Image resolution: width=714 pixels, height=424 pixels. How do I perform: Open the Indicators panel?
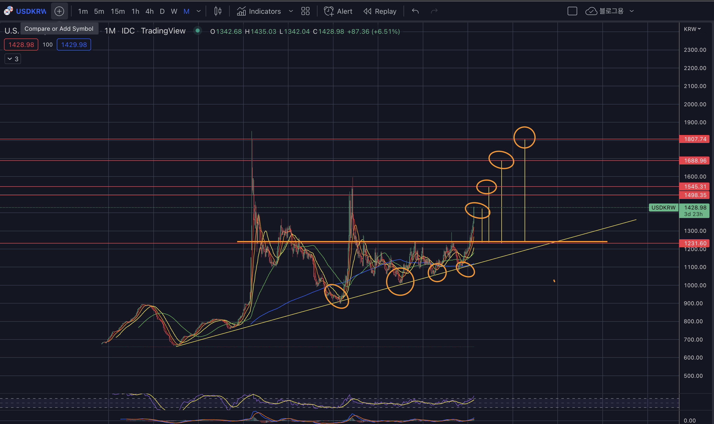click(259, 11)
